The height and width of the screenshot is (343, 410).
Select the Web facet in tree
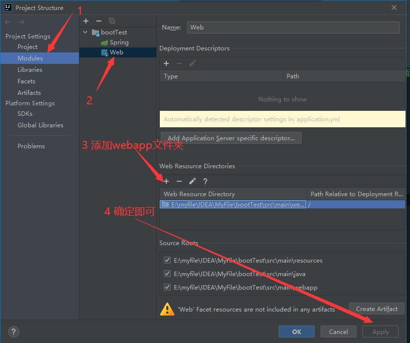pos(116,52)
